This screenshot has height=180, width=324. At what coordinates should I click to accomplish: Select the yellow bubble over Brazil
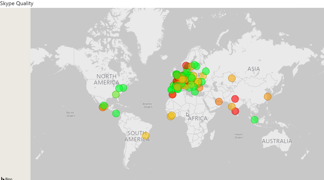[146, 136]
